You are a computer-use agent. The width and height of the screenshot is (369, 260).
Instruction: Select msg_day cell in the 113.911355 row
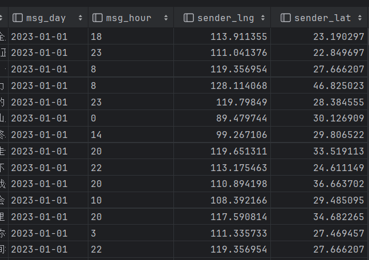48,36
